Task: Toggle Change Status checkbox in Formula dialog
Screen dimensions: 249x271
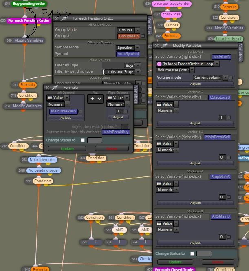Action: pos(83,140)
